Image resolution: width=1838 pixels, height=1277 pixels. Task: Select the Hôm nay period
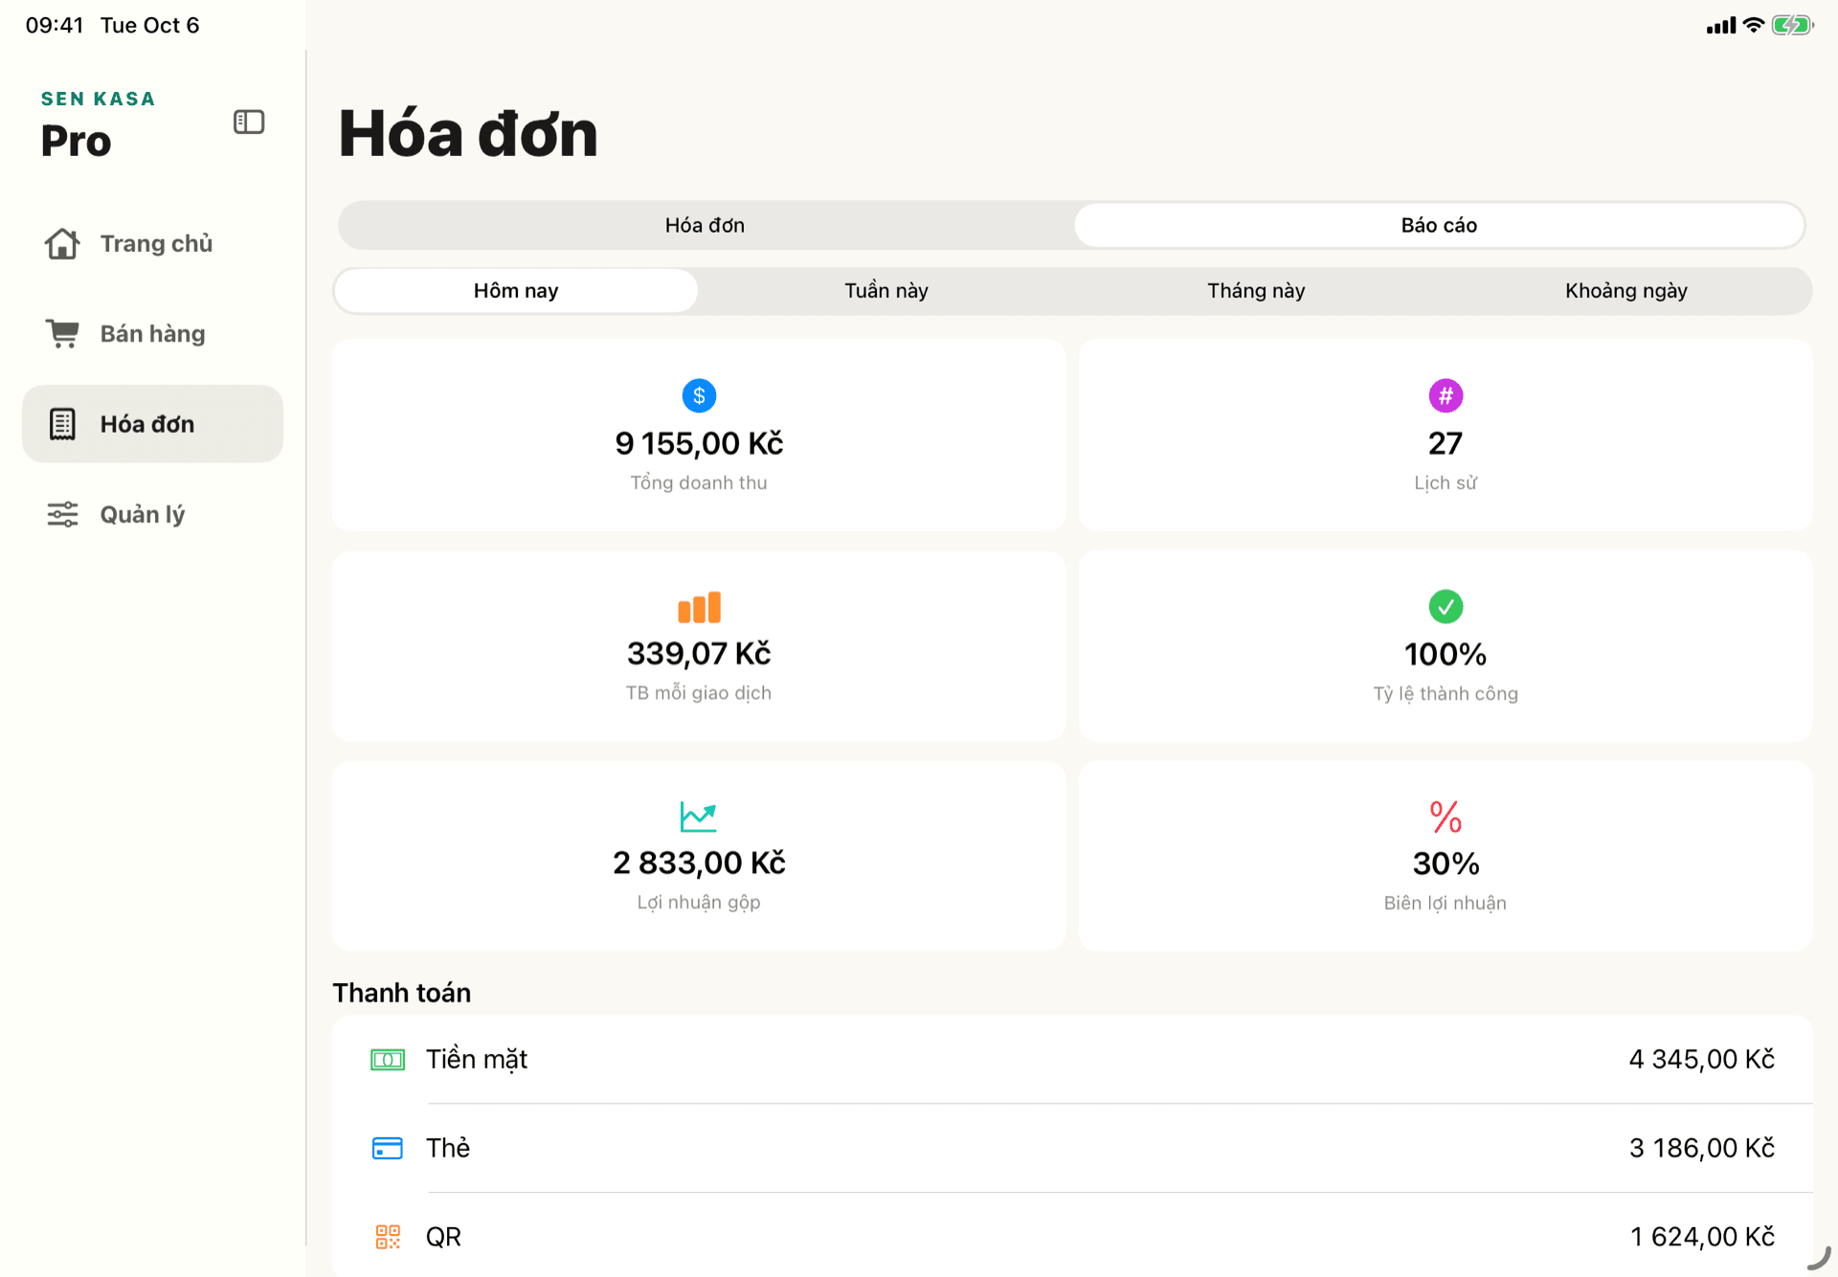(x=516, y=290)
